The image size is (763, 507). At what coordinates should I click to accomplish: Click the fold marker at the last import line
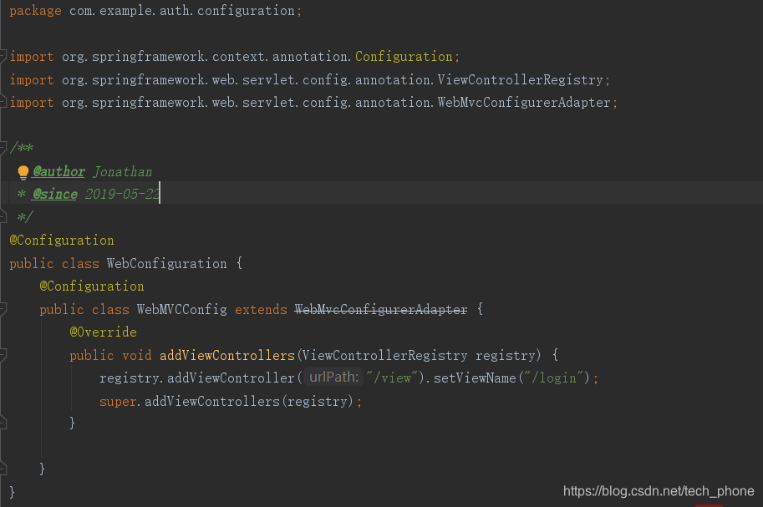[3, 103]
